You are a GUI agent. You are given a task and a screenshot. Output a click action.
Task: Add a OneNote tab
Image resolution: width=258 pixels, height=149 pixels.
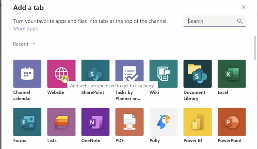[95, 122]
